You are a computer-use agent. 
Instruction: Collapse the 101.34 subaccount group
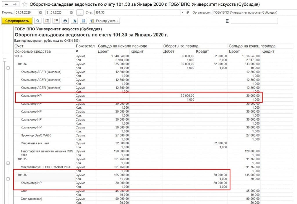pos(8,68)
